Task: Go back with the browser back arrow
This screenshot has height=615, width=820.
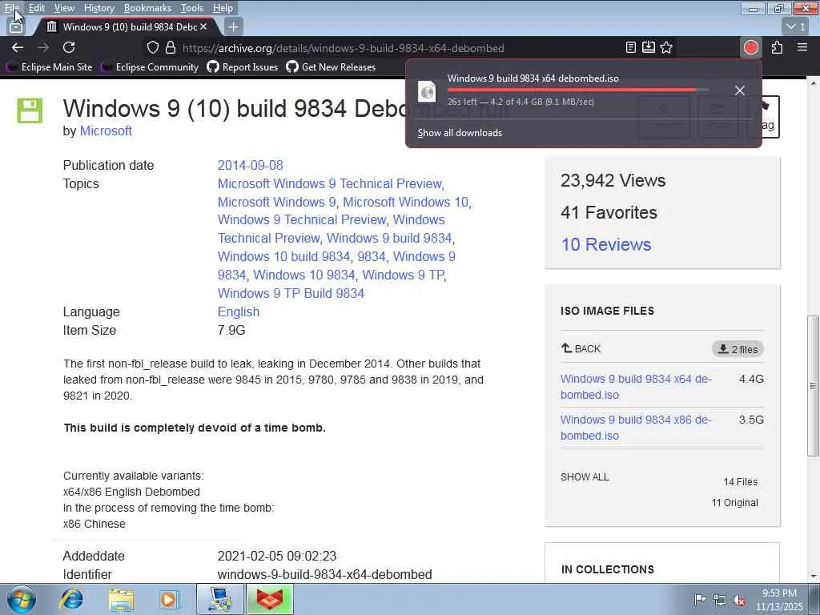Action: pyautogui.click(x=18, y=47)
